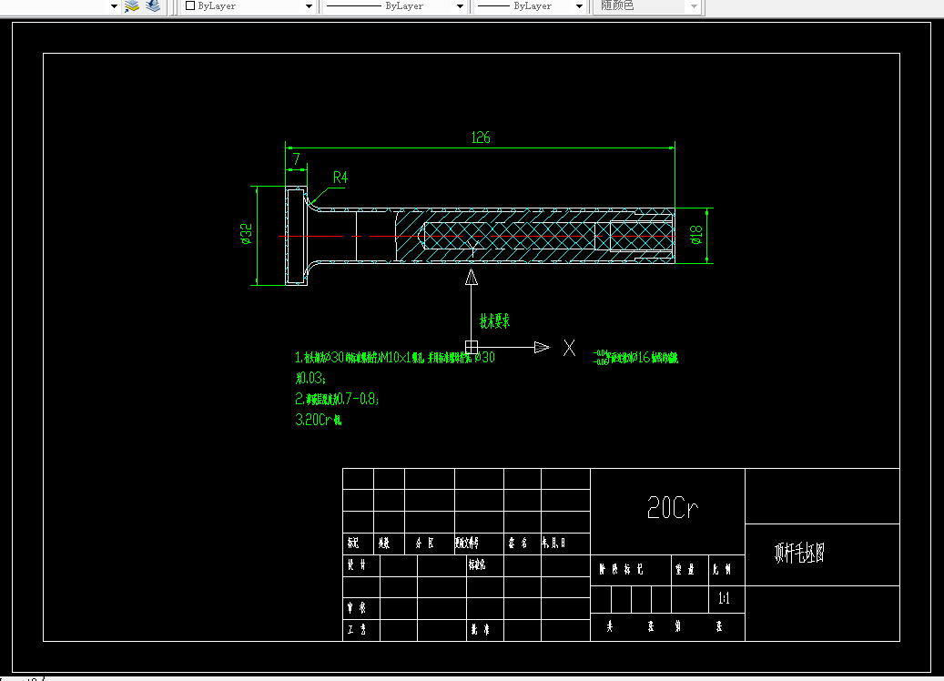Click the X axis label of UCS icon
This screenshot has width=944, height=681.
coord(569,348)
